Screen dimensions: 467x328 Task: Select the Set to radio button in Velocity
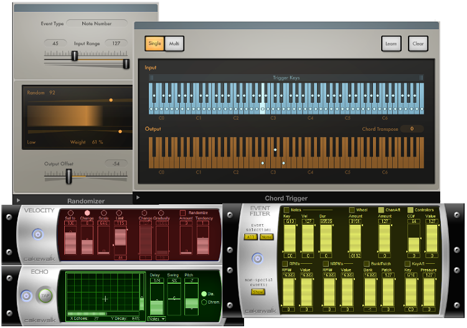(70, 213)
